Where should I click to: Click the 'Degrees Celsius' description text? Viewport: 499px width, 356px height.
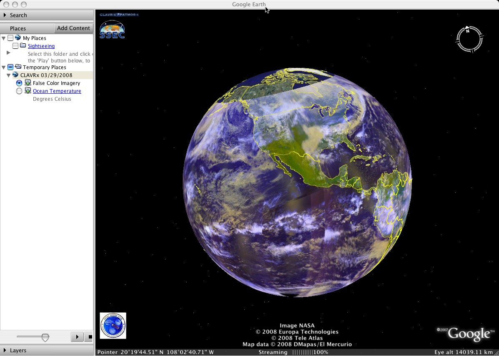(52, 99)
